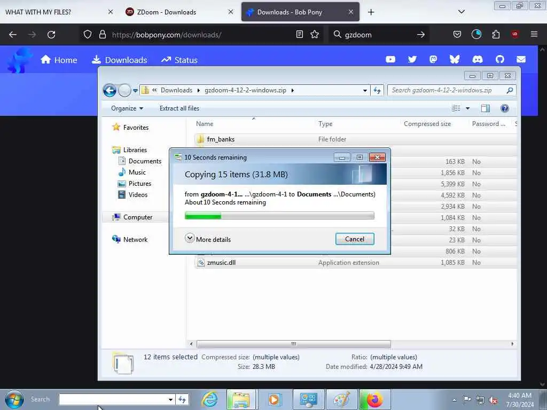Click the network tray icon
The image size is (547, 410).
480,400
